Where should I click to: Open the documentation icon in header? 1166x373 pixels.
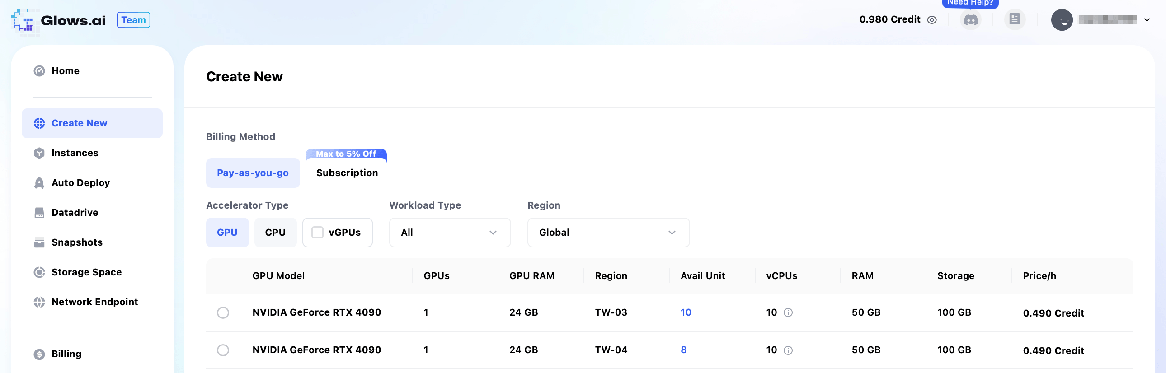coord(1014,20)
